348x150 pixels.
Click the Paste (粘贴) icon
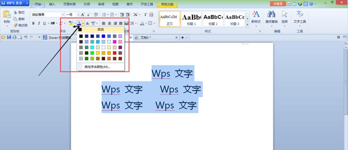(x=7, y=15)
